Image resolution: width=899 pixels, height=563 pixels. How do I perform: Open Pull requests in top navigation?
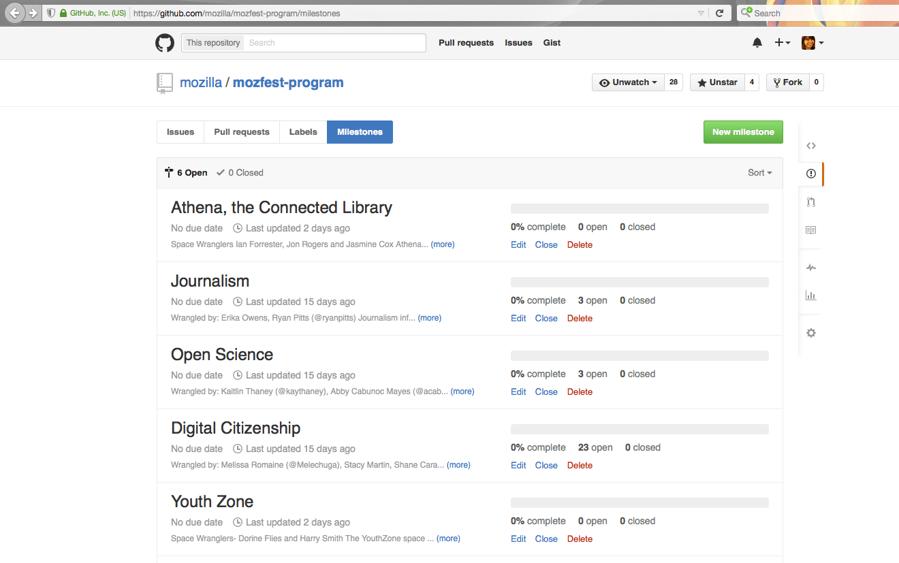[466, 43]
